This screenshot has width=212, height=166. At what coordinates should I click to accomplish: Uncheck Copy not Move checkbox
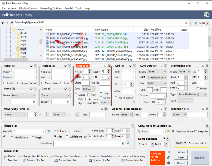click(173, 131)
